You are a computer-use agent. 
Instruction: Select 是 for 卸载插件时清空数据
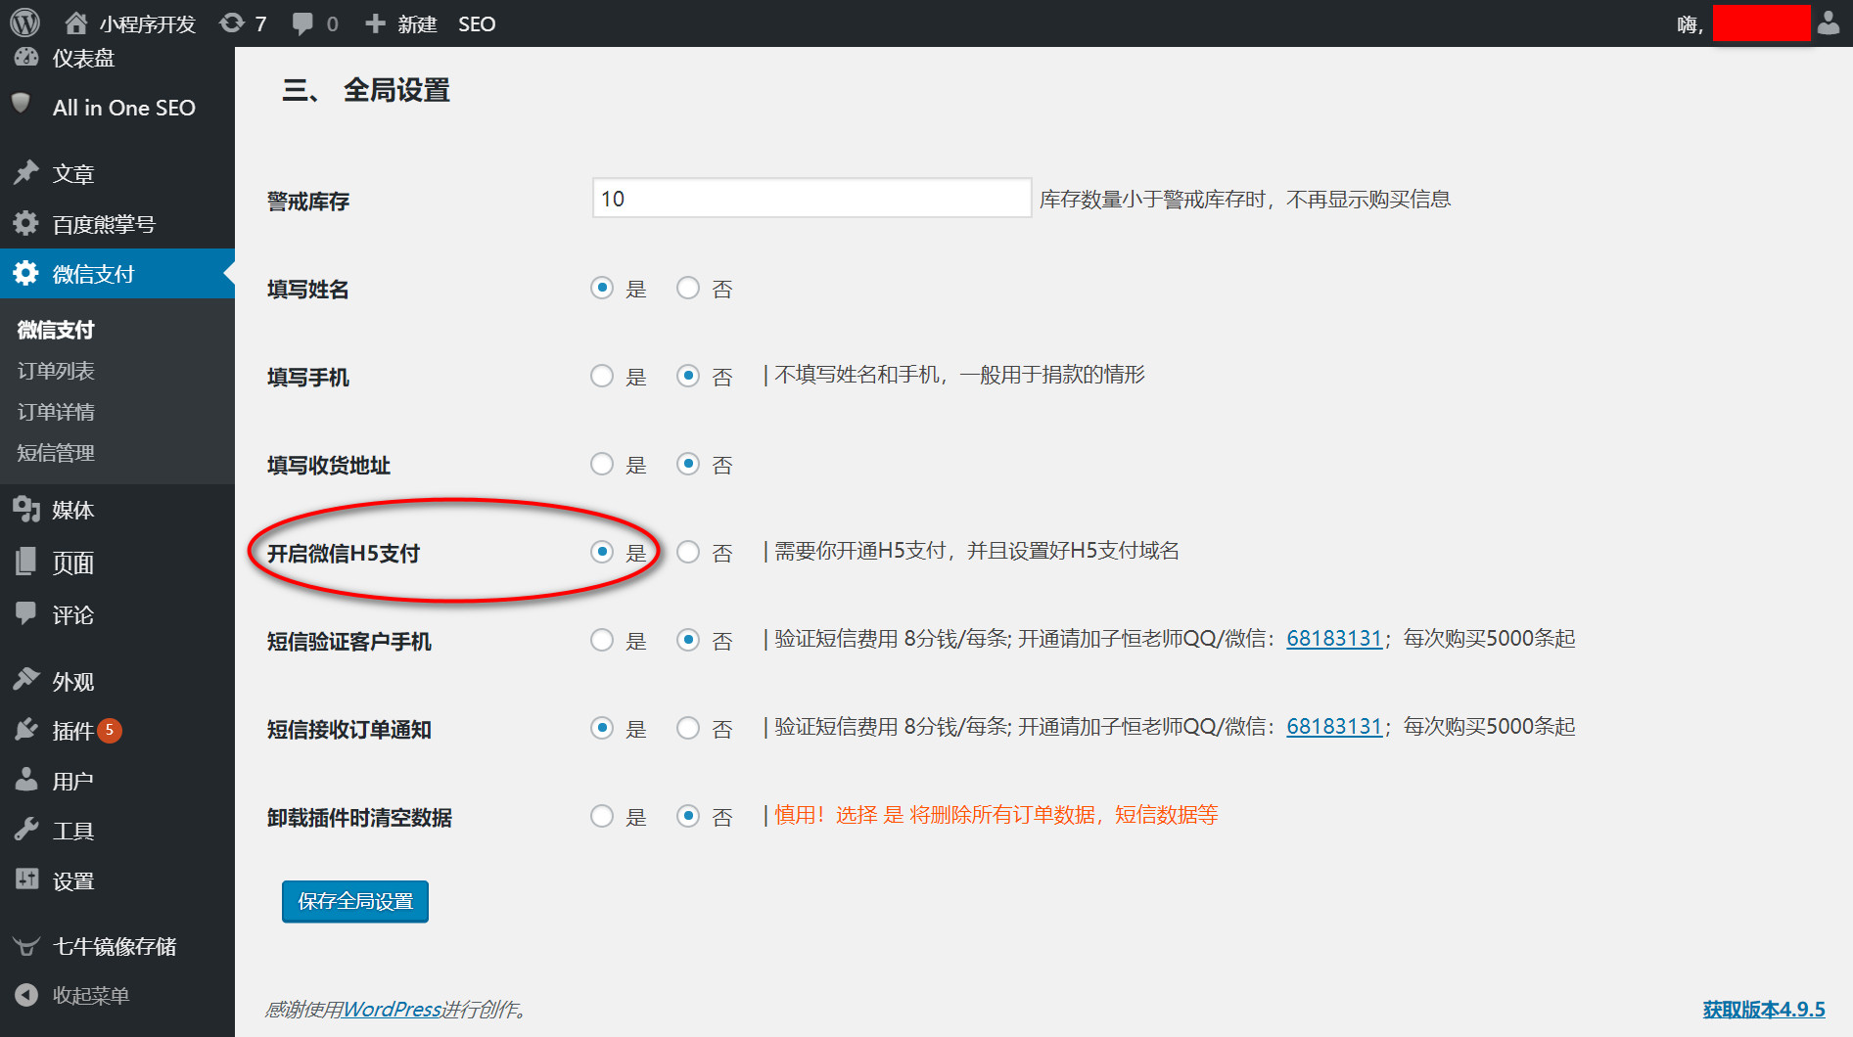[x=602, y=816]
